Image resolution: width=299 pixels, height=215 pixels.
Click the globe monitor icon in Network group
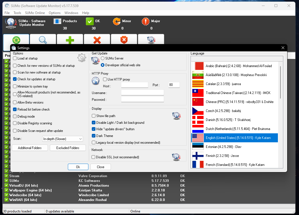[176, 157]
